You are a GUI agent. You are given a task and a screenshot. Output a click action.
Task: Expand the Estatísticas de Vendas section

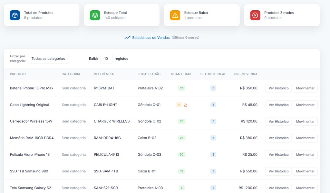click(x=151, y=38)
